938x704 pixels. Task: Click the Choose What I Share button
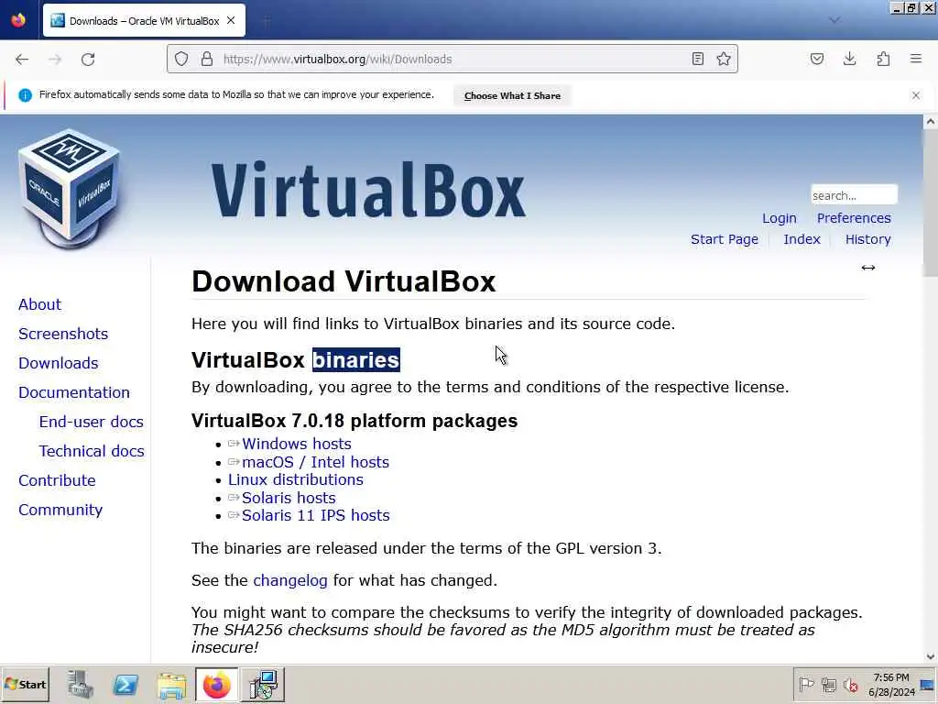pos(512,95)
